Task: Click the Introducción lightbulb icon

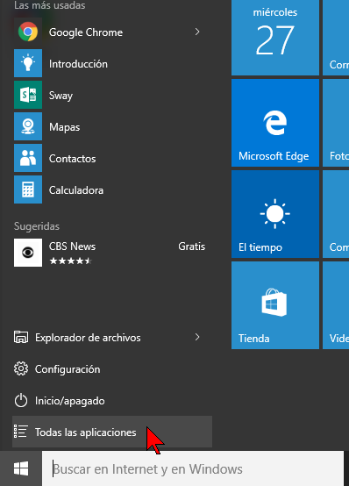Action: tap(28, 63)
